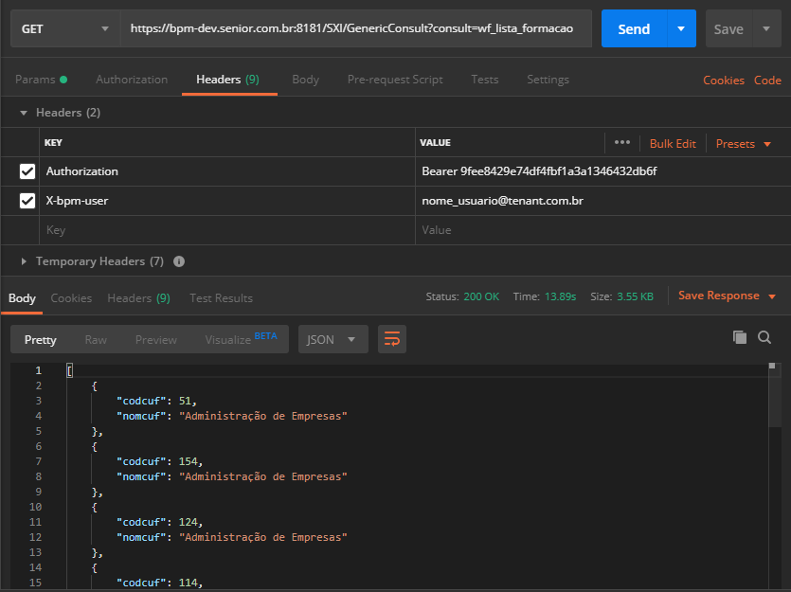Open the Cookies link
This screenshot has width=791, height=592.
click(x=723, y=81)
